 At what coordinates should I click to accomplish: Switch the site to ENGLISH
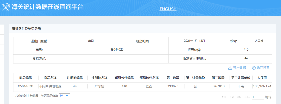click(x=168, y=9)
